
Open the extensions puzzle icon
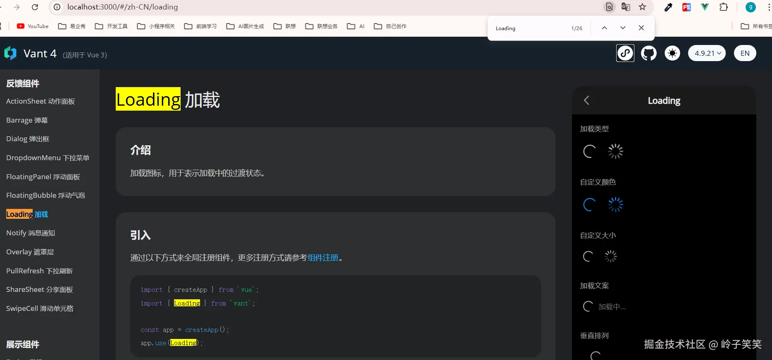pyautogui.click(x=724, y=7)
